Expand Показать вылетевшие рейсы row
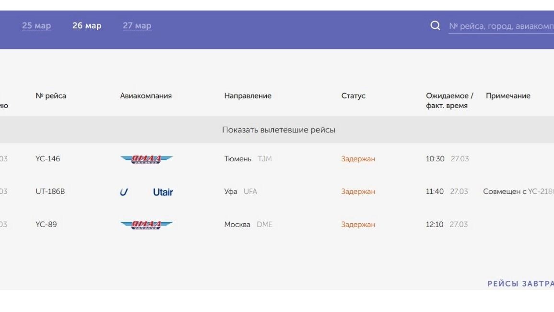 click(x=278, y=130)
